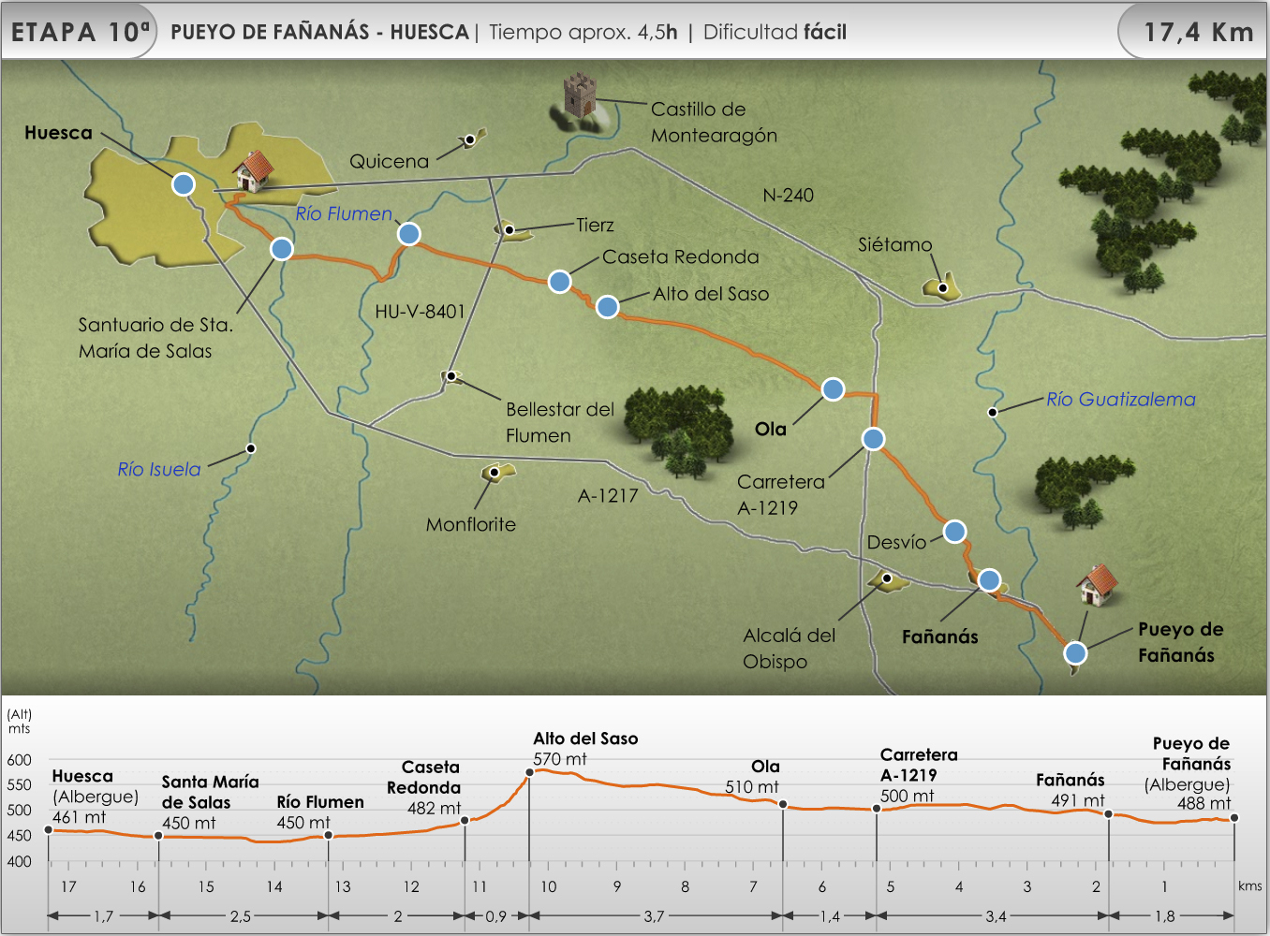Viewport: 1270px width, 936px height.
Task: Select the blue route marker at Ola
Action: pyautogui.click(x=833, y=389)
